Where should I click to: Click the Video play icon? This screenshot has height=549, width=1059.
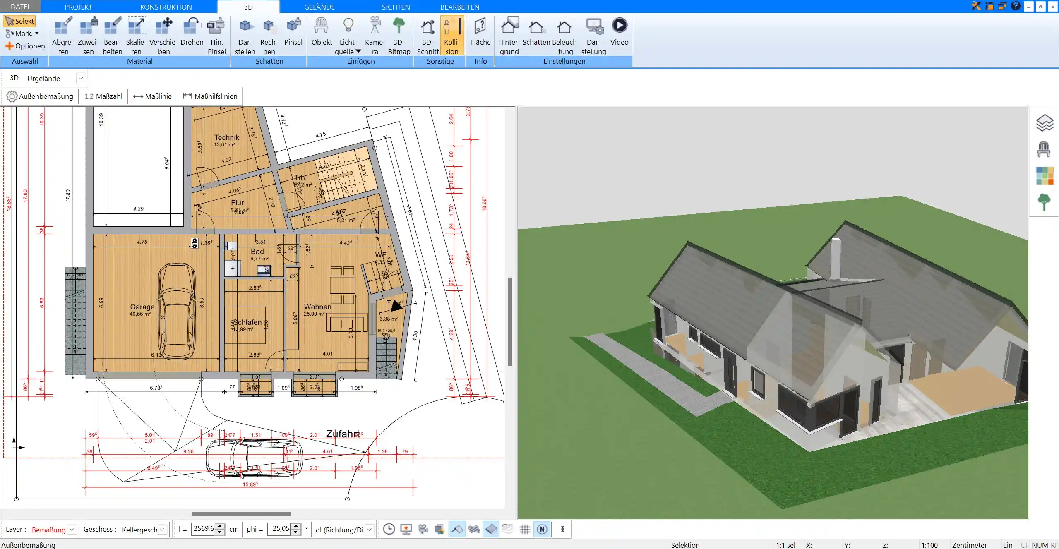tap(619, 31)
